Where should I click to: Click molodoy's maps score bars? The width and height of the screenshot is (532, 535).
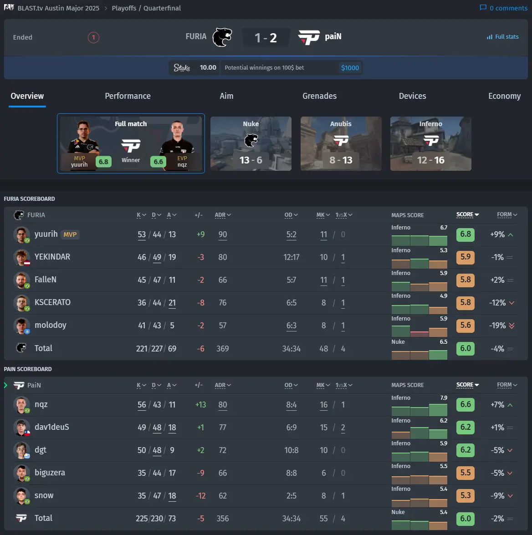[419, 331]
